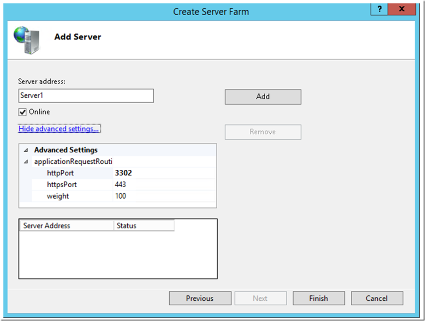Click the Add Server heading
Viewport: 425px width, 321px height.
(78, 37)
